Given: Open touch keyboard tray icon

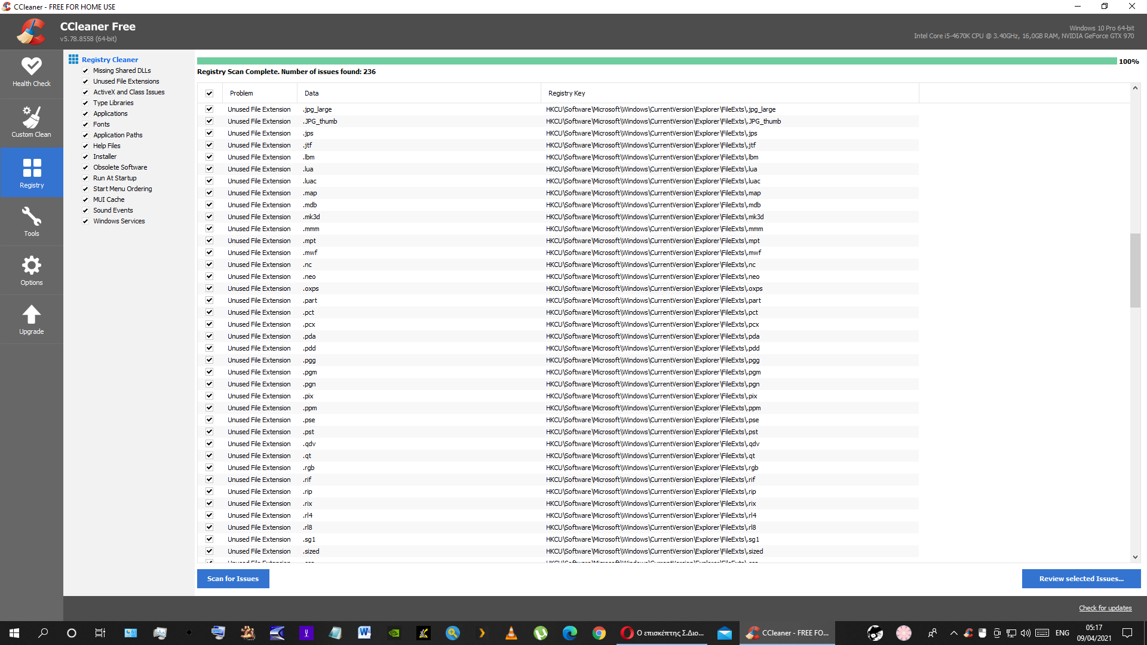Looking at the screenshot, I should pos(1042,633).
